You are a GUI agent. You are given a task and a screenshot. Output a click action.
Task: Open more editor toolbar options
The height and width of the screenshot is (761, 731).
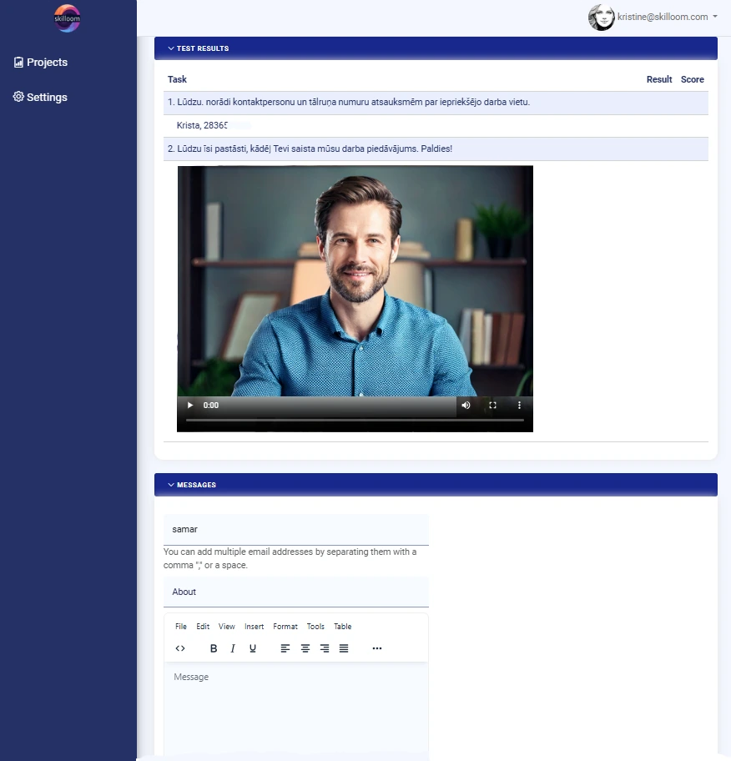377,648
